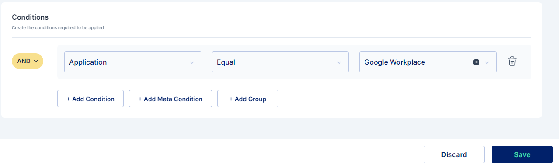Select the Google Workplace value field
Screen dimensions: 559x168
(427, 62)
